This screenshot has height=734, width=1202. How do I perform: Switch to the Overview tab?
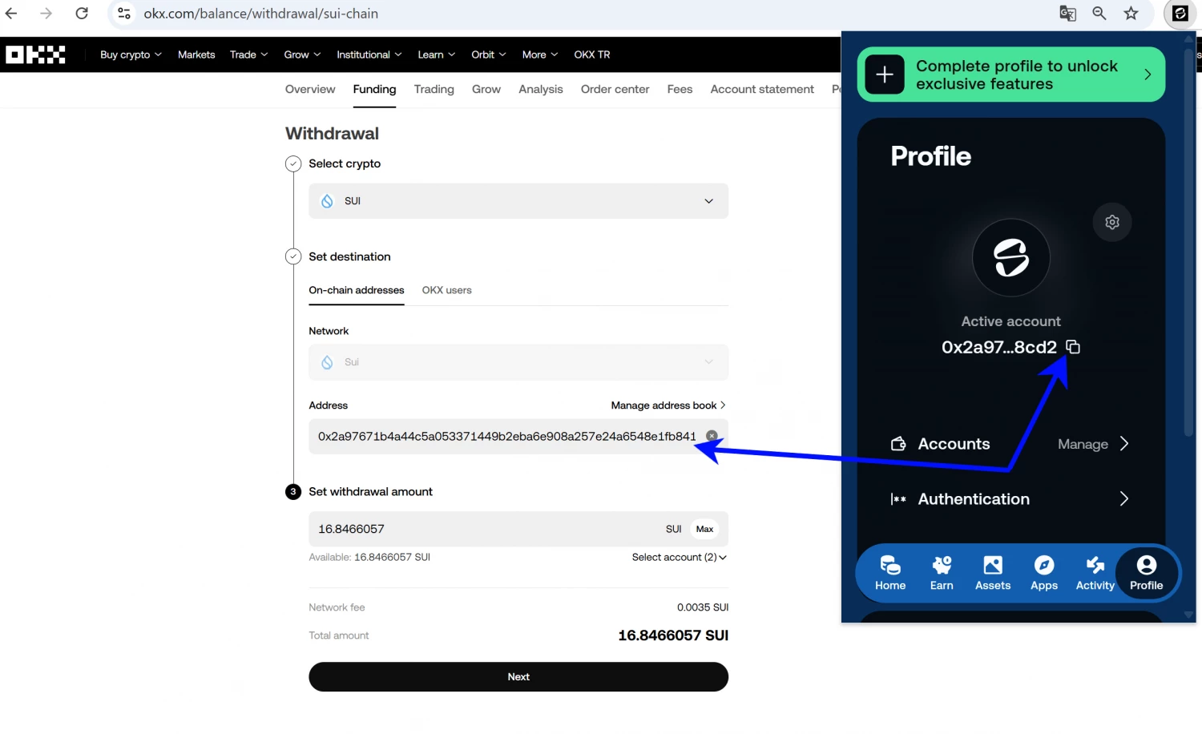[x=310, y=89]
